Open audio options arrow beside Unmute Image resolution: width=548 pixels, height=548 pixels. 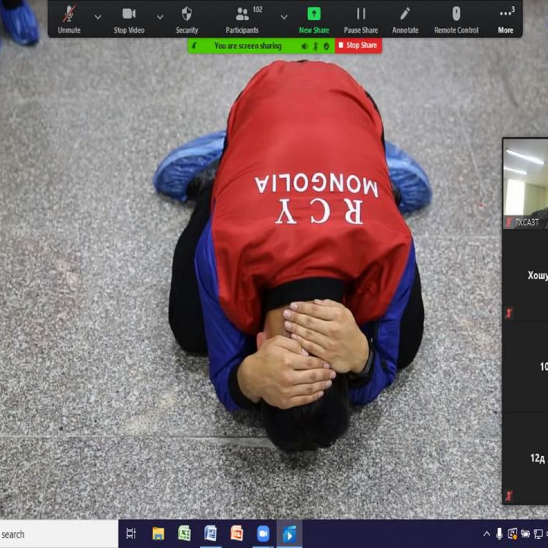98,17
